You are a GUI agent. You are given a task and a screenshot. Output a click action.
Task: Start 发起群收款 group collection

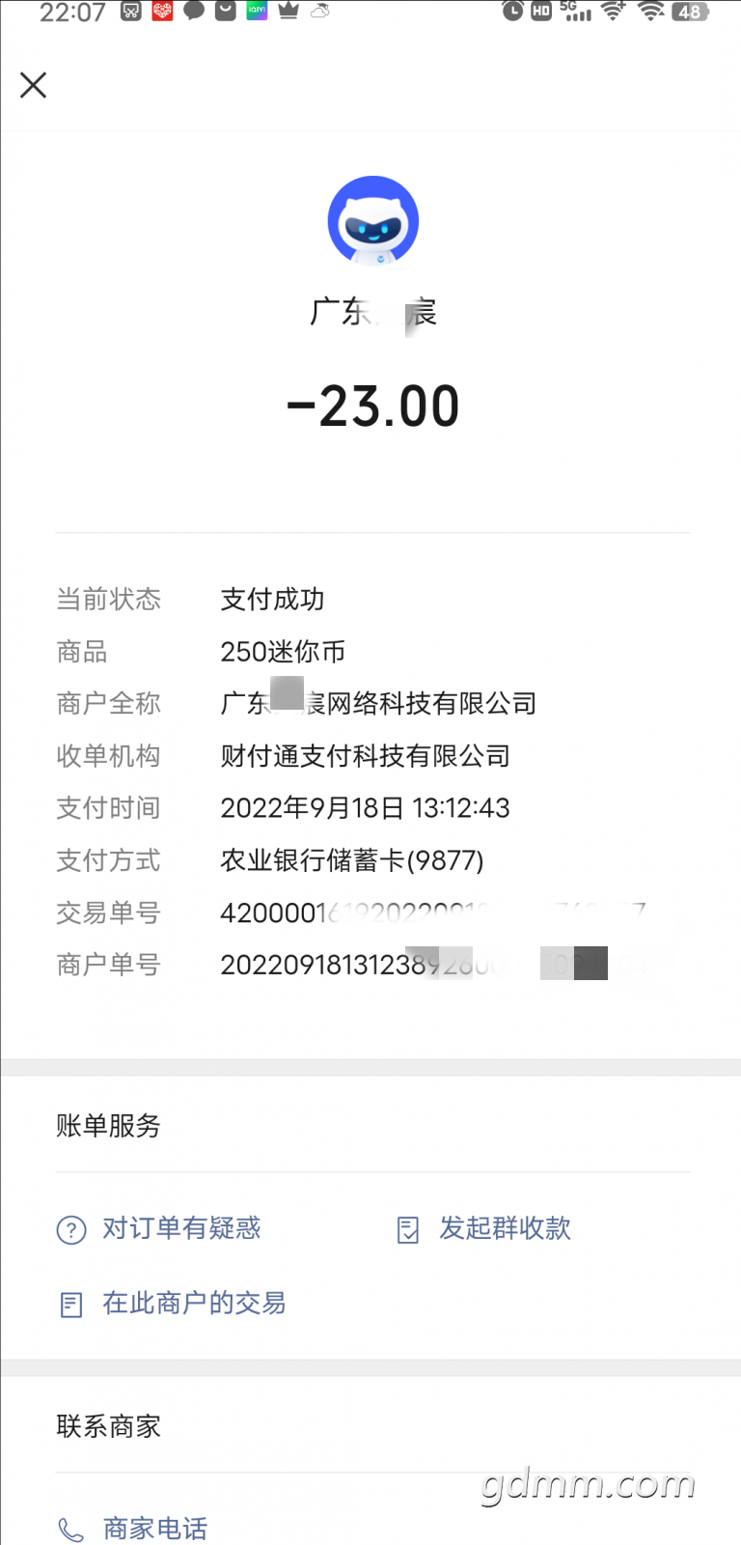tap(505, 1228)
